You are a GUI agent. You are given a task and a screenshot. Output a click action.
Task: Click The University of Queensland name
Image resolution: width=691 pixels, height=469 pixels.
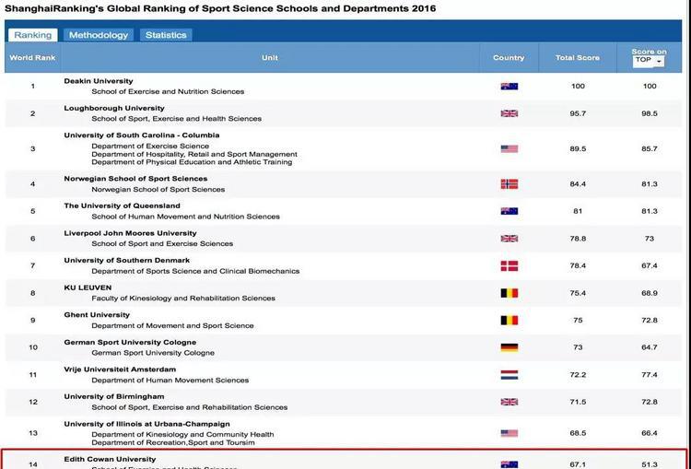click(122, 205)
